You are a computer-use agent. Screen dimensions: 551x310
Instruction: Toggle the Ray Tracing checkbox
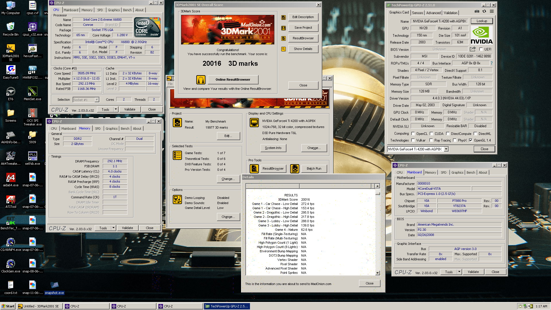[431, 140]
